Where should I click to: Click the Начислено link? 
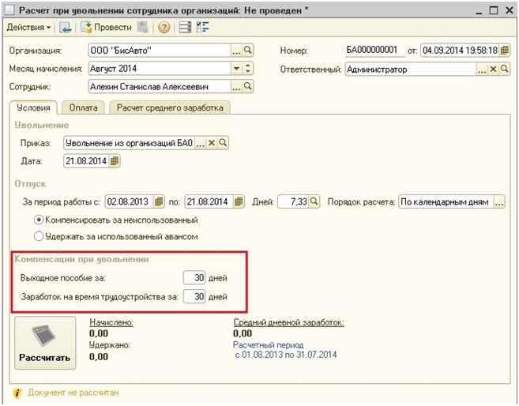tap(111, 322)
